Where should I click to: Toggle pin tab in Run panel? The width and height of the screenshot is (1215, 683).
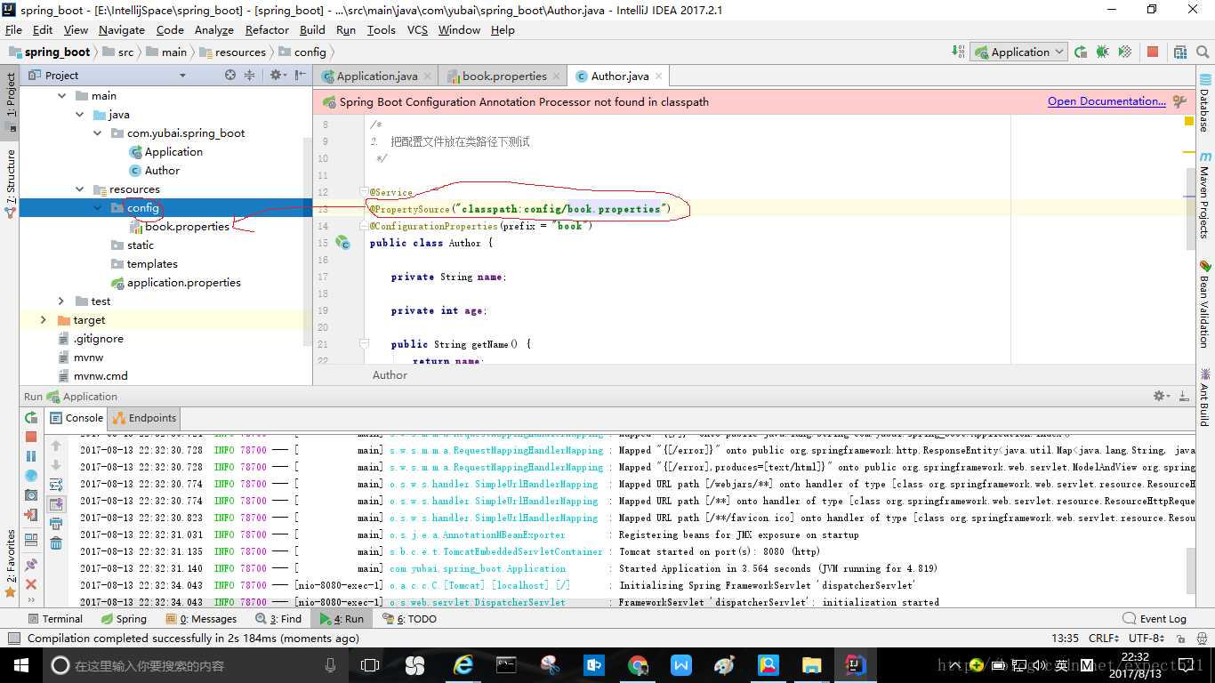[31, 564]
